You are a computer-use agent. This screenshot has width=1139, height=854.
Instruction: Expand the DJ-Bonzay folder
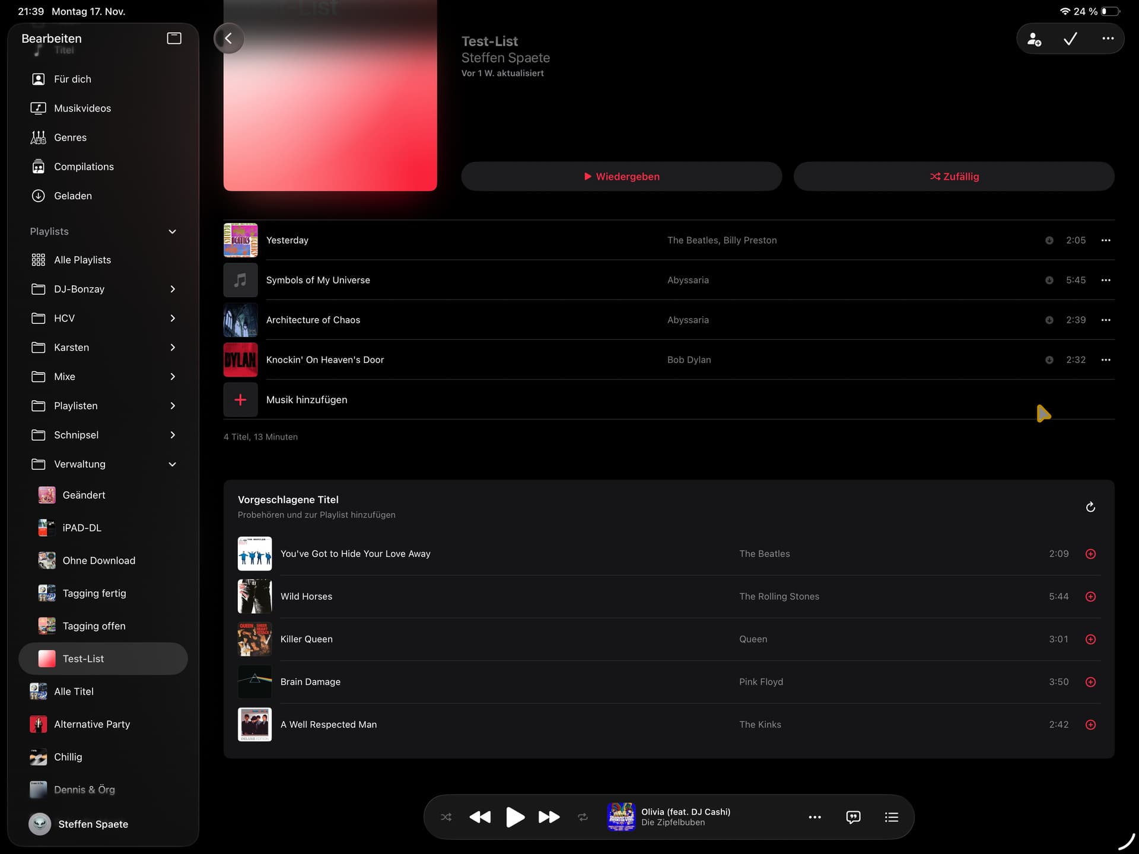click(172, 289)
